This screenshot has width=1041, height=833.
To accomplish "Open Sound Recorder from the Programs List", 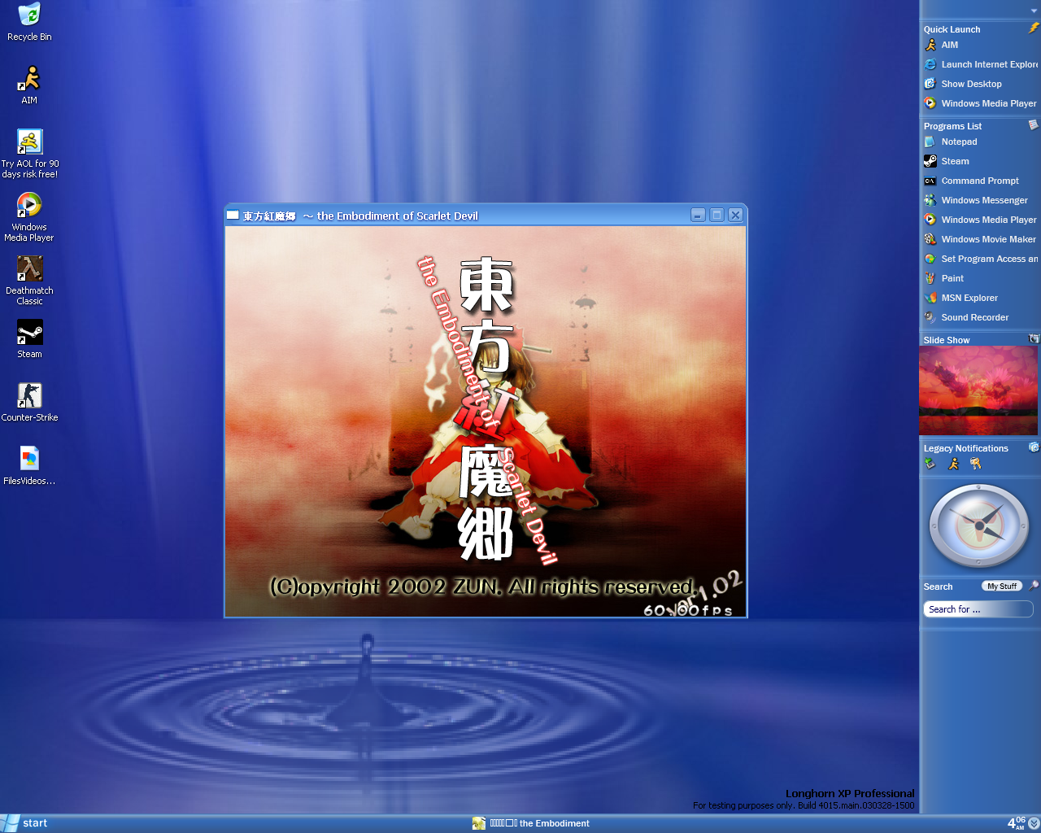I will tap(966, 317).
